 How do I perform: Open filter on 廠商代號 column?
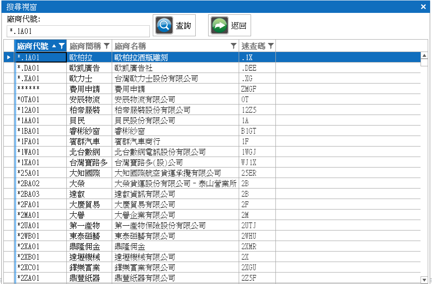(x=62, y=46)
